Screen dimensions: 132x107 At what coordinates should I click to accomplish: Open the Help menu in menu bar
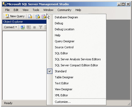point(78,10)
